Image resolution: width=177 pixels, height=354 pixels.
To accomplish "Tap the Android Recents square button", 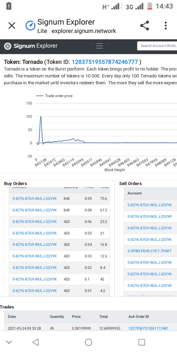I will (142, 342).
